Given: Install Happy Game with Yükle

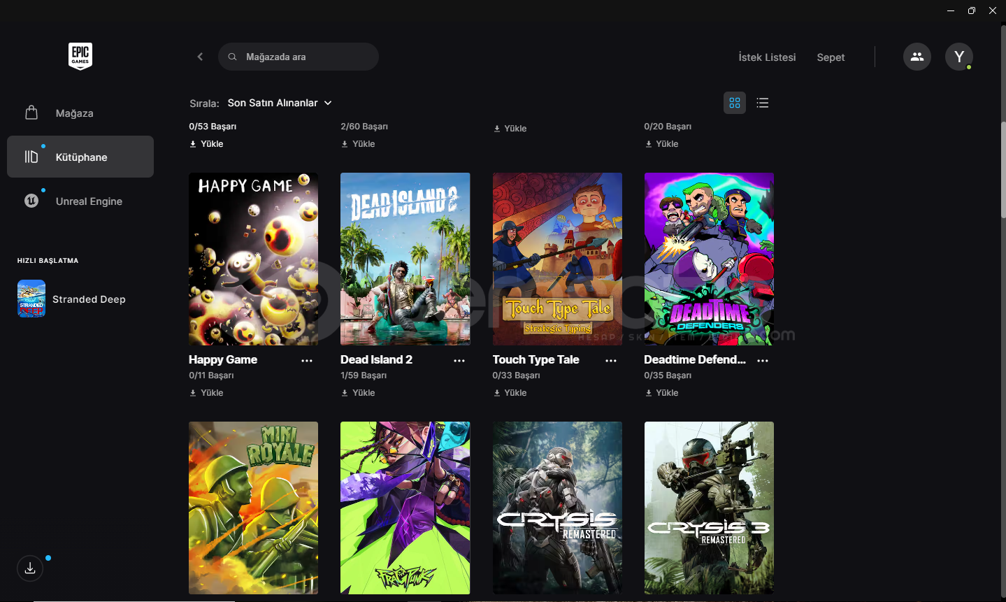Looking at the screenshot, I should click(x=206, y=393).
